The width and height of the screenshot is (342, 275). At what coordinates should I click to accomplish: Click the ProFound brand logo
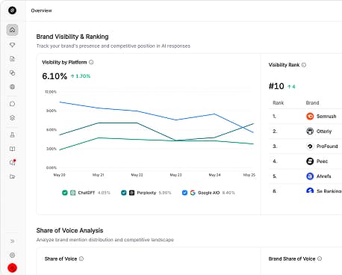click(310, 146)
